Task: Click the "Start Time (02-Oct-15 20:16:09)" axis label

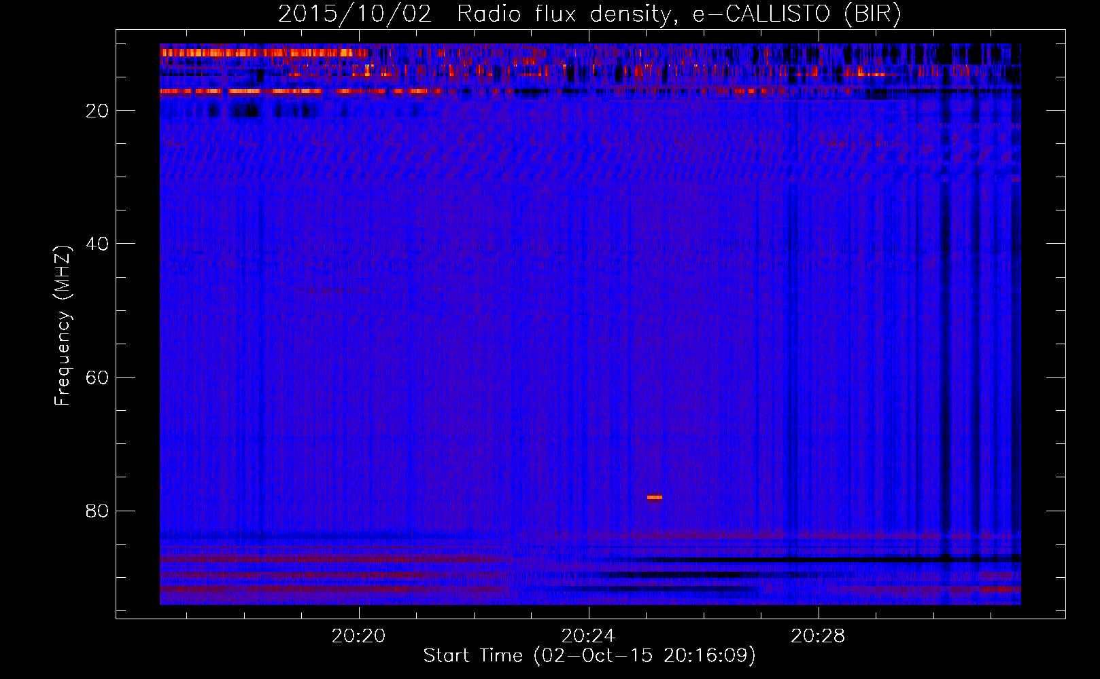Action: [x=589, y=656]
